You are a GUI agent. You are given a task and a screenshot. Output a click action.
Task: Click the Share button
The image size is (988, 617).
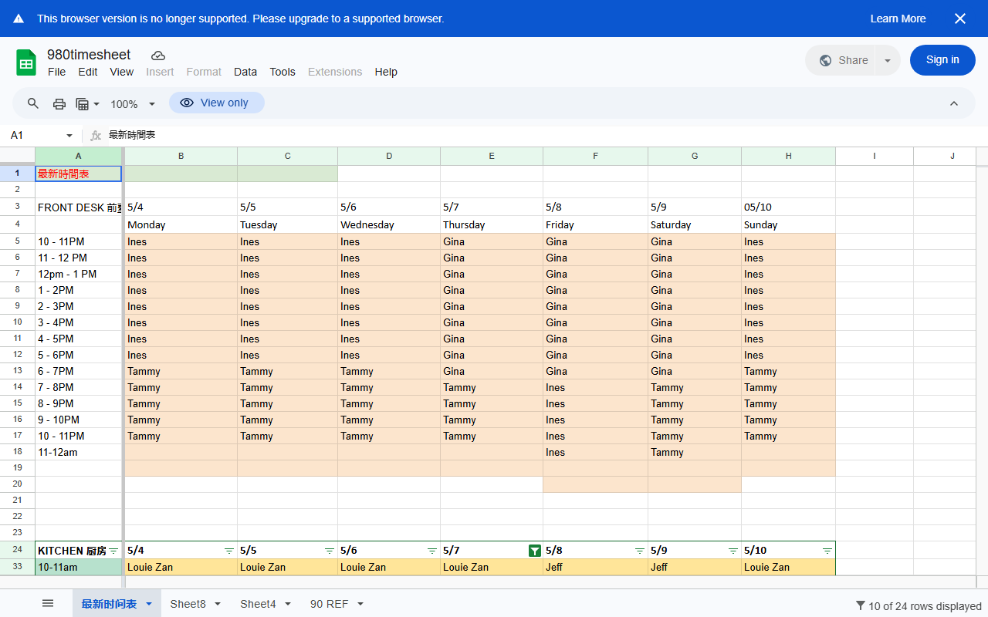841,60
